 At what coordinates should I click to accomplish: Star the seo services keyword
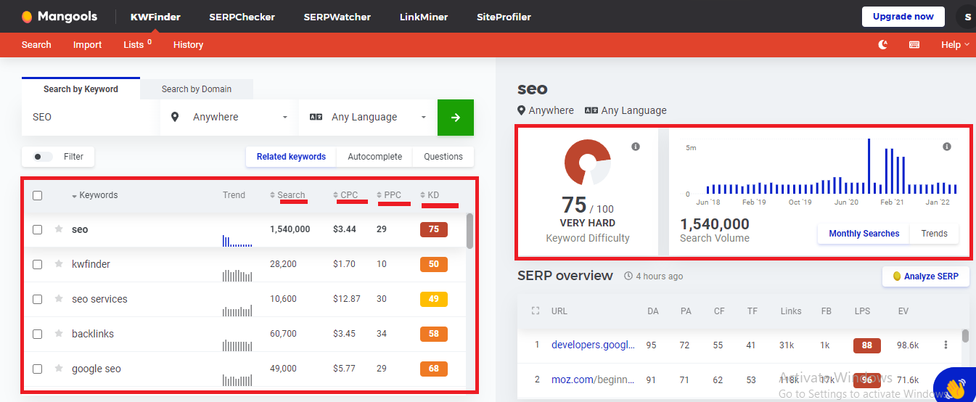pyautogui.click(x=59, y=299)
